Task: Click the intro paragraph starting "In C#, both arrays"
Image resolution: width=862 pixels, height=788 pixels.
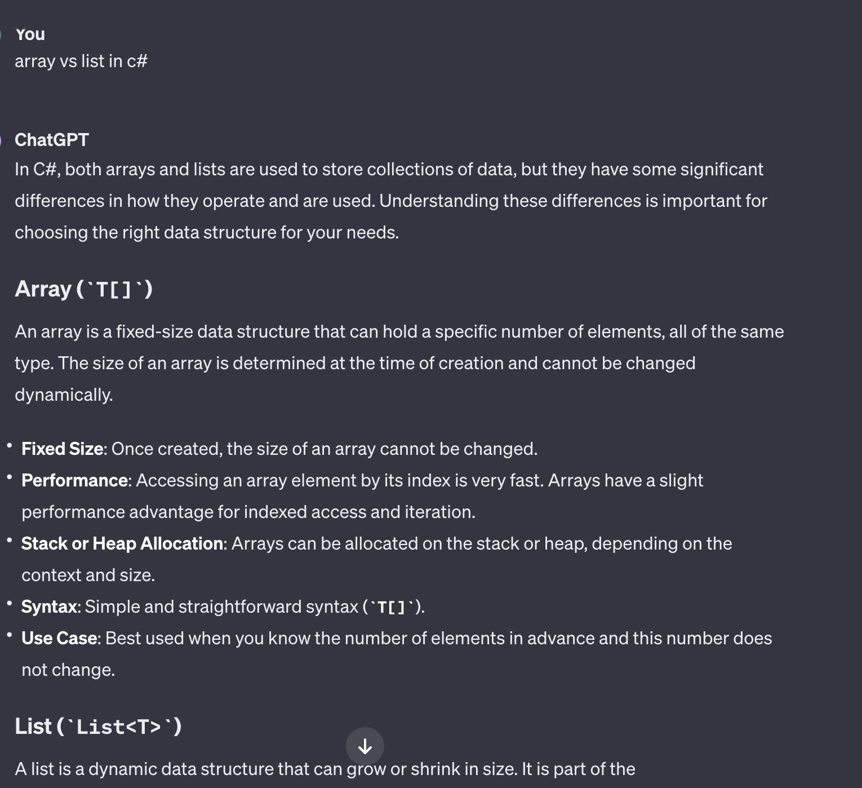Action: click(391, 201)
